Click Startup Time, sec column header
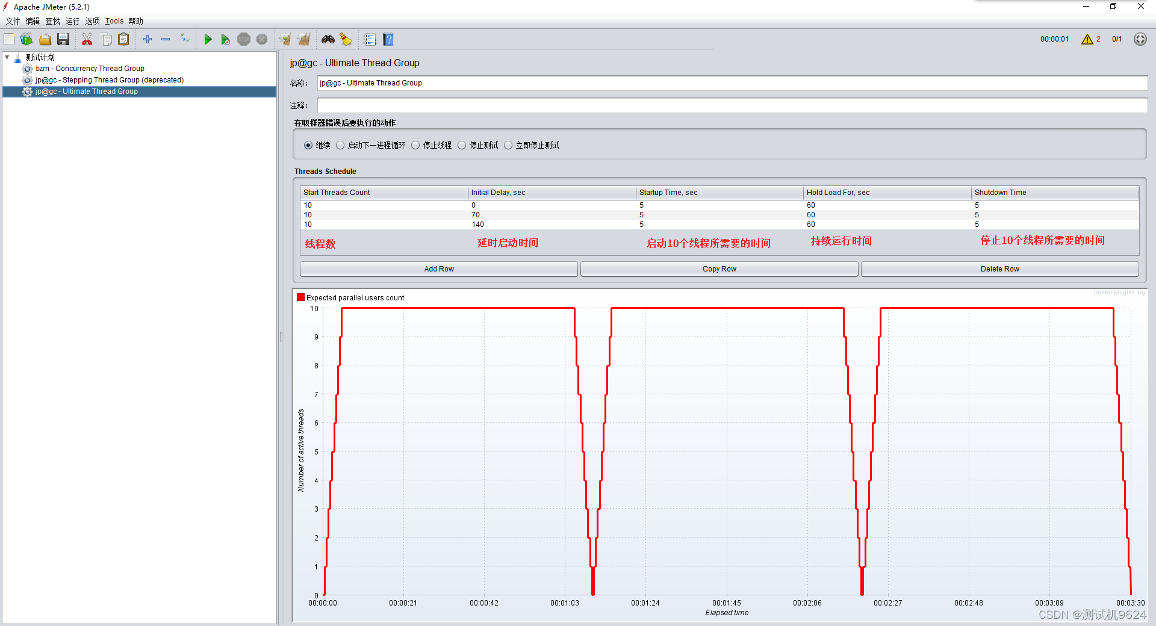The image size is (1156, 626). 720,193
